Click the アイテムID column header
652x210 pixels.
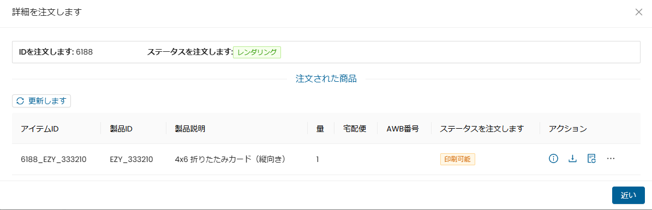(x=39, y=129)
